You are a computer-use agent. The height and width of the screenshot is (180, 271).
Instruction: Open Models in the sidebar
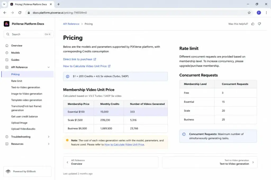[15, 53]
